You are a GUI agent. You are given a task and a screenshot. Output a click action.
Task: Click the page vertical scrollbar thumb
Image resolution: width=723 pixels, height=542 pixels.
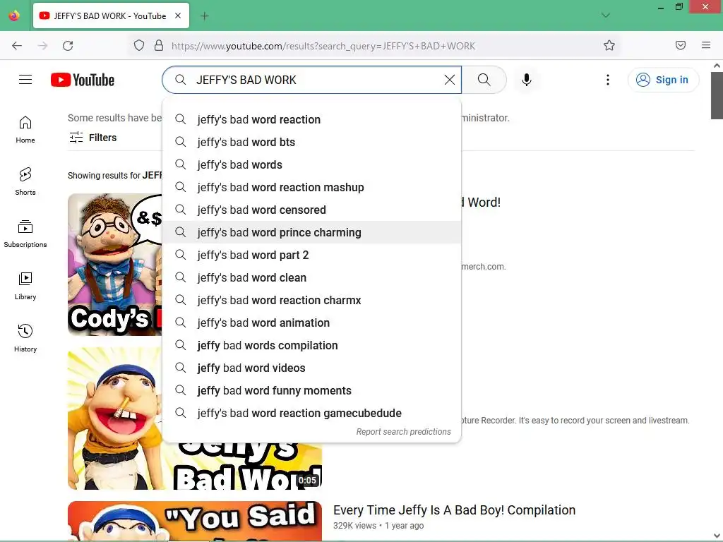(717, 95)
